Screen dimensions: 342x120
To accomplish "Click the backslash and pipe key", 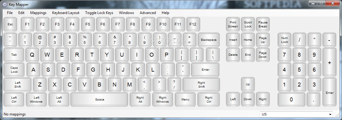I will point(213,55).
